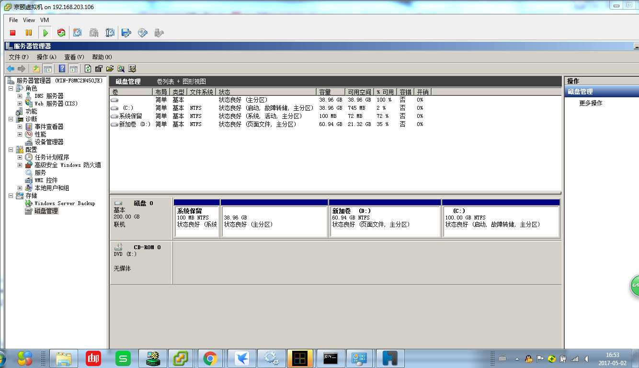Expand the 任务计划程序 node
This screenshot has height=368, width=639.
20,157
